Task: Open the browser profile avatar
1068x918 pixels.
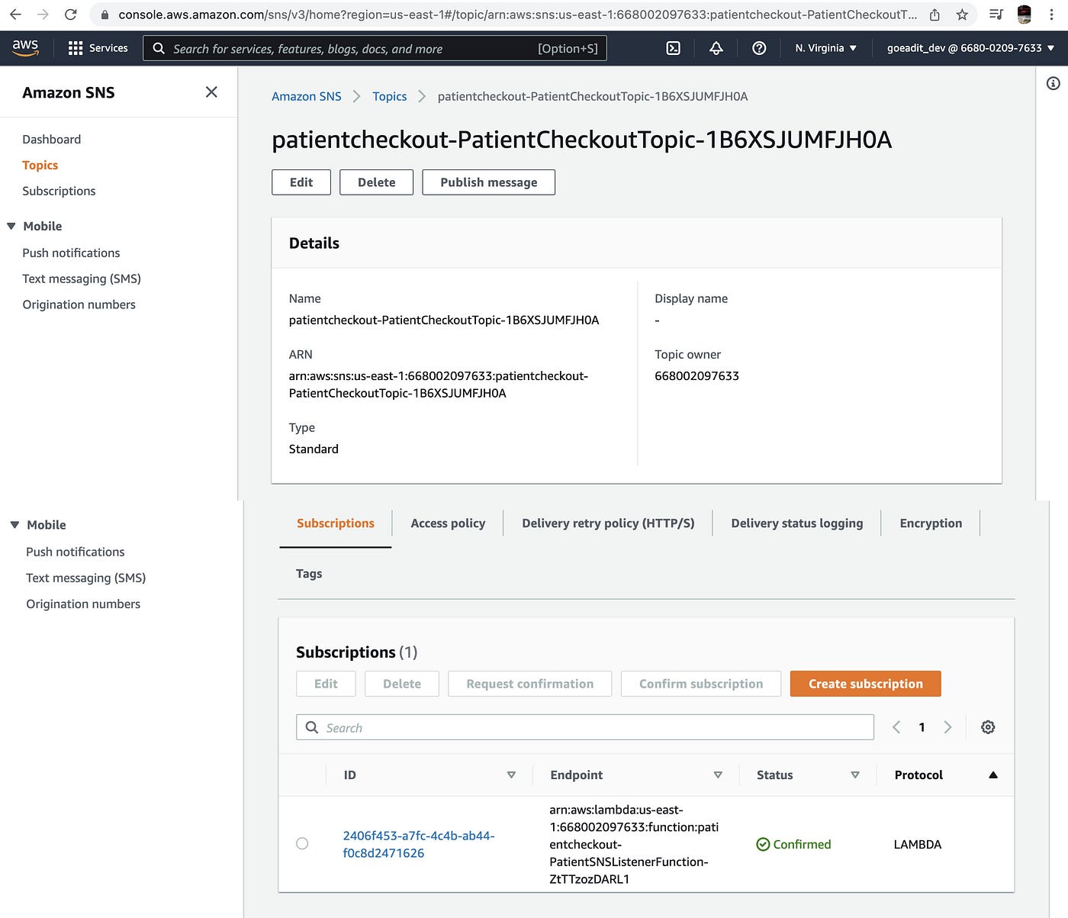Action: [x=1025, y=14]
